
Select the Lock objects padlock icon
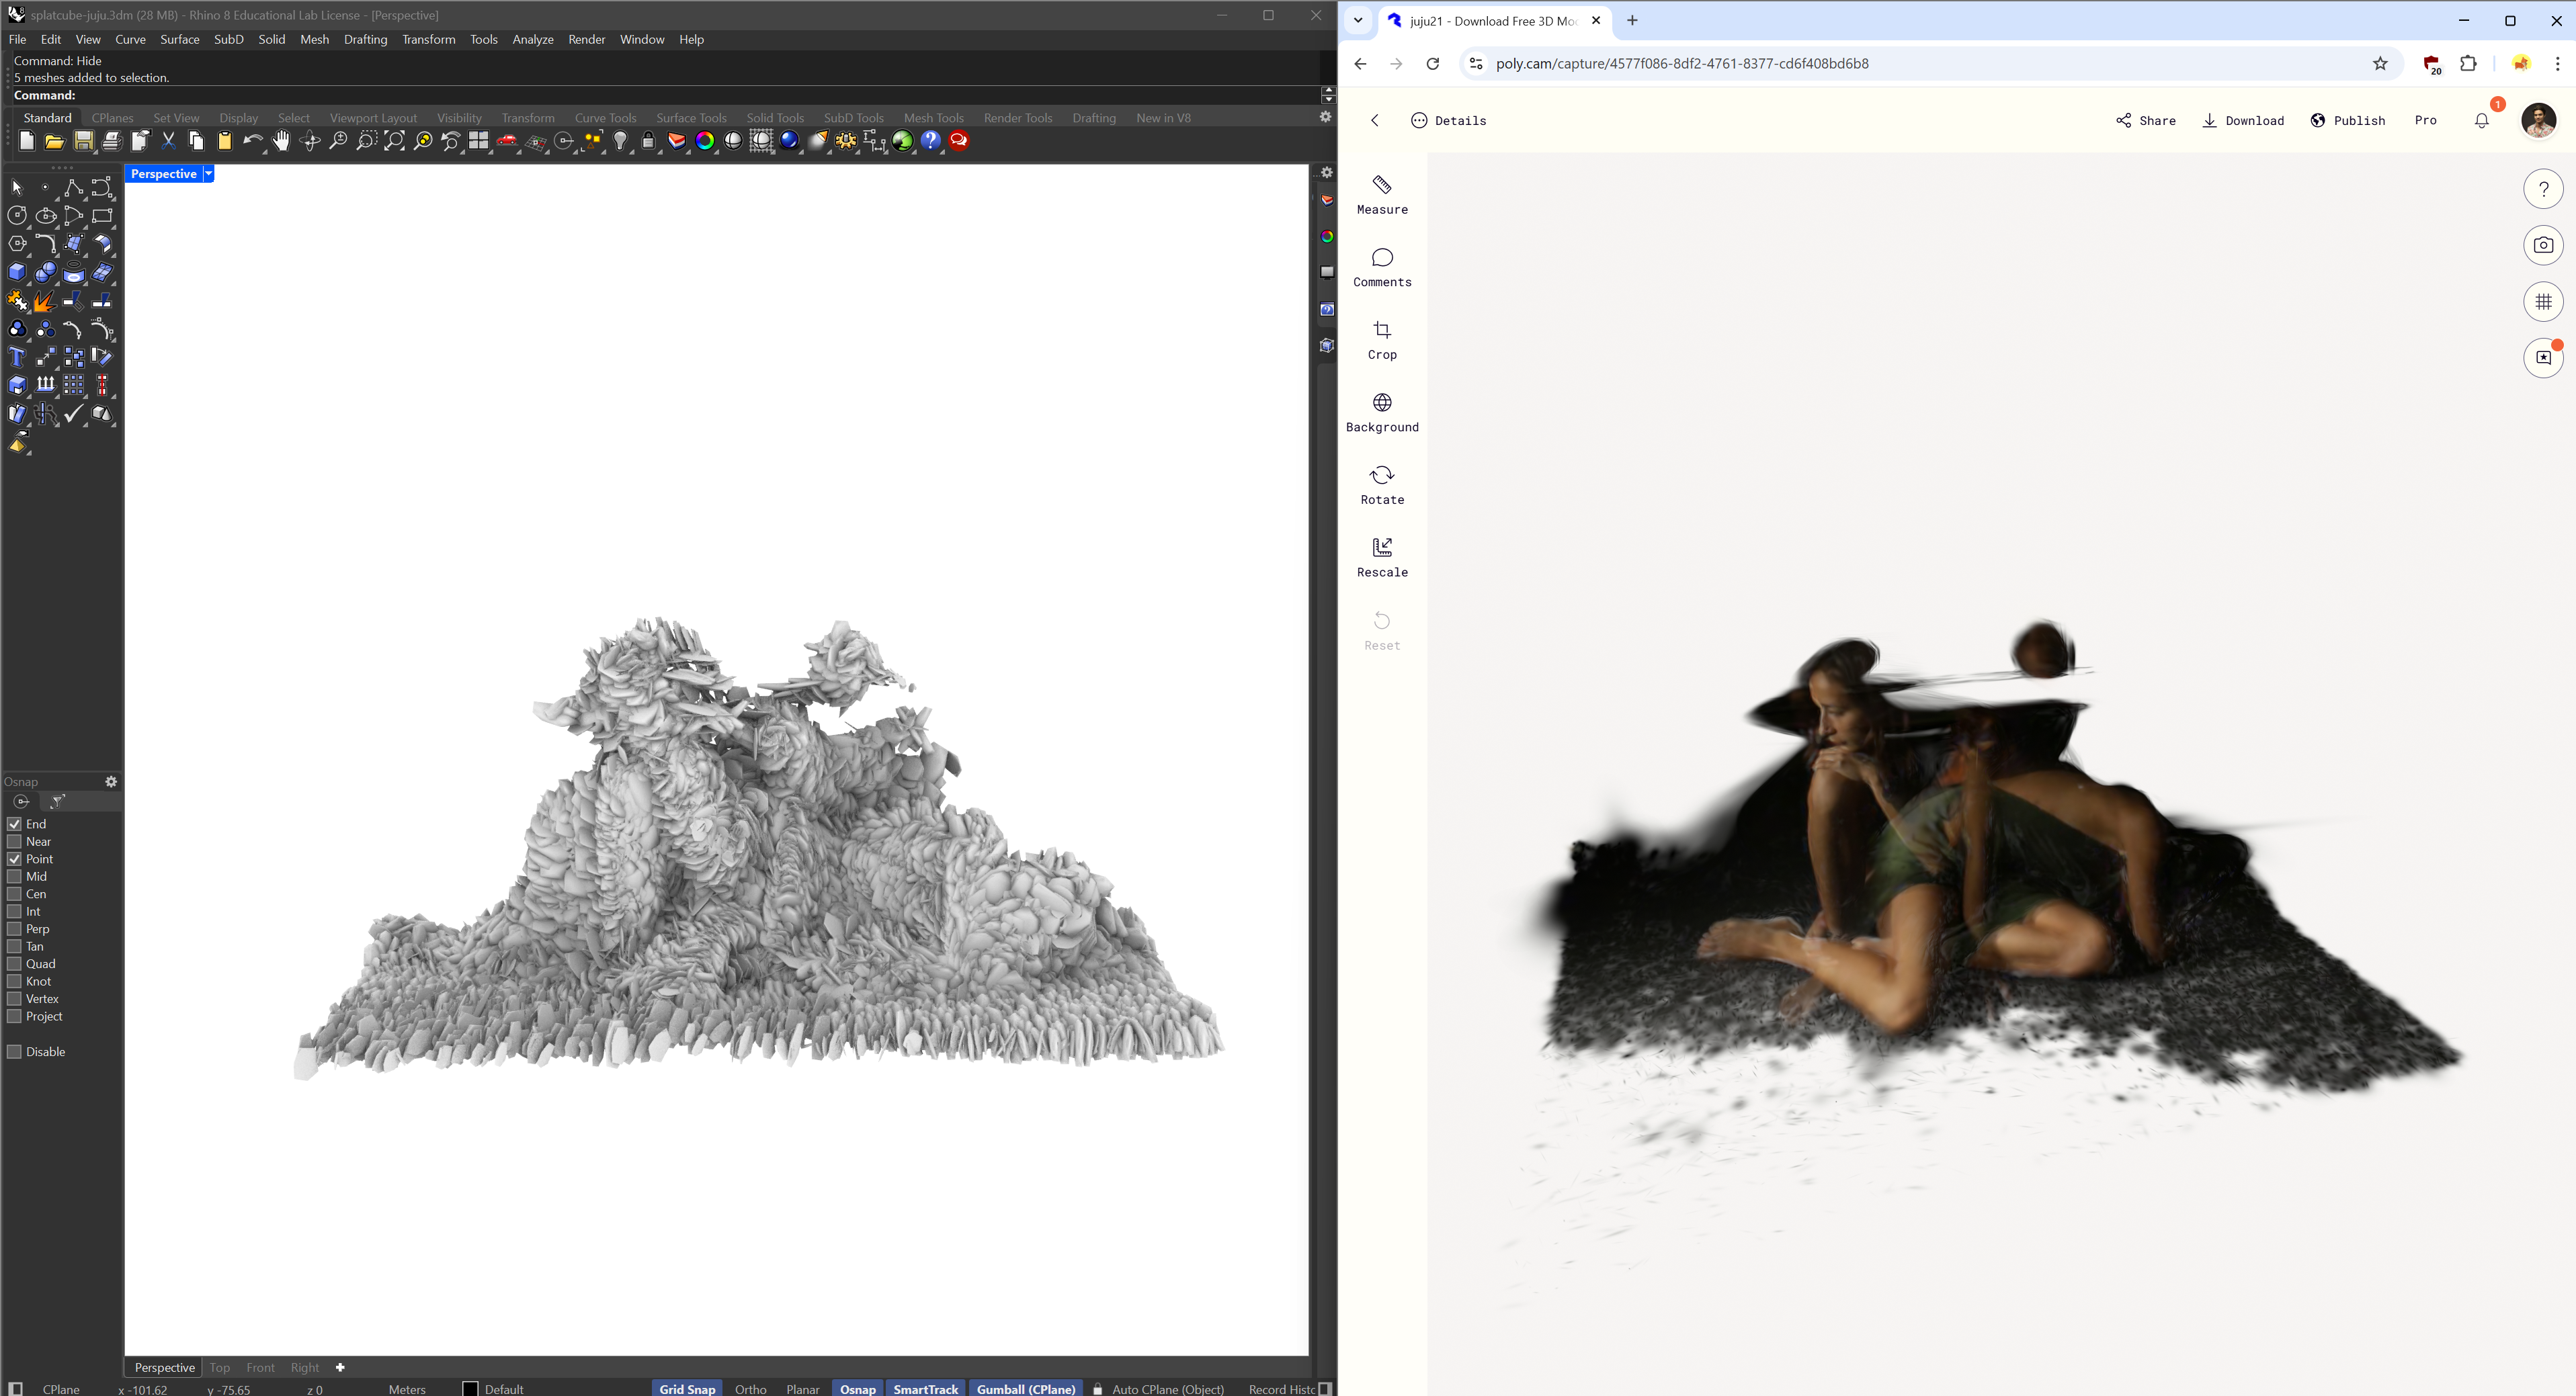(648, 141)
